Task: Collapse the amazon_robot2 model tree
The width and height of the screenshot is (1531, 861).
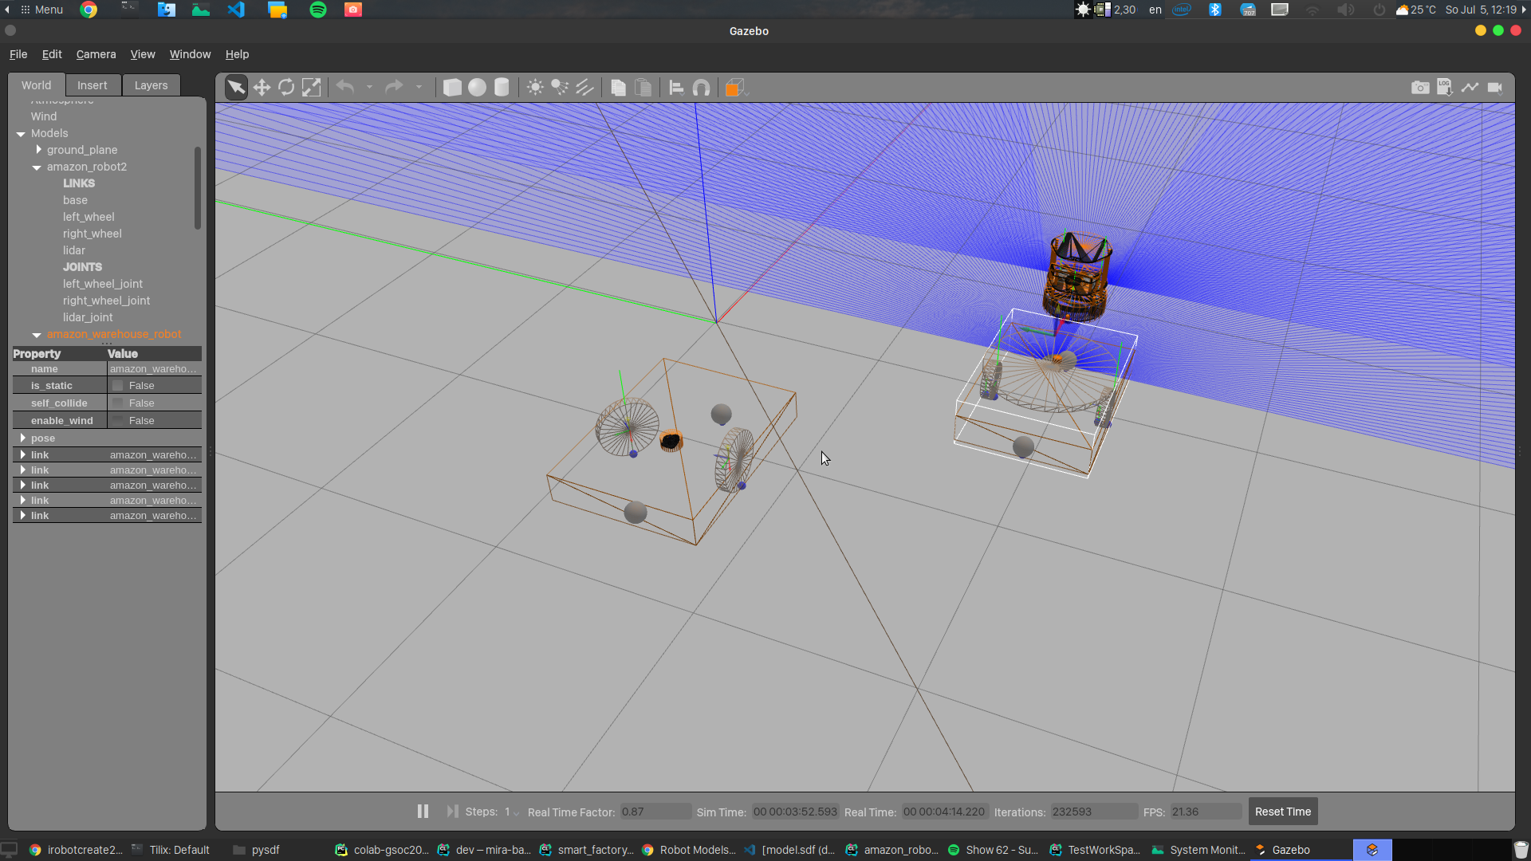Action: pyautogui.click(x=37, y=167)
